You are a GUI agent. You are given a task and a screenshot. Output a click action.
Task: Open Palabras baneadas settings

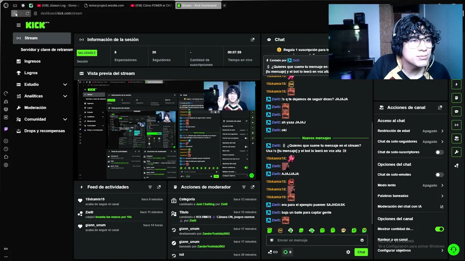[411, 196]
